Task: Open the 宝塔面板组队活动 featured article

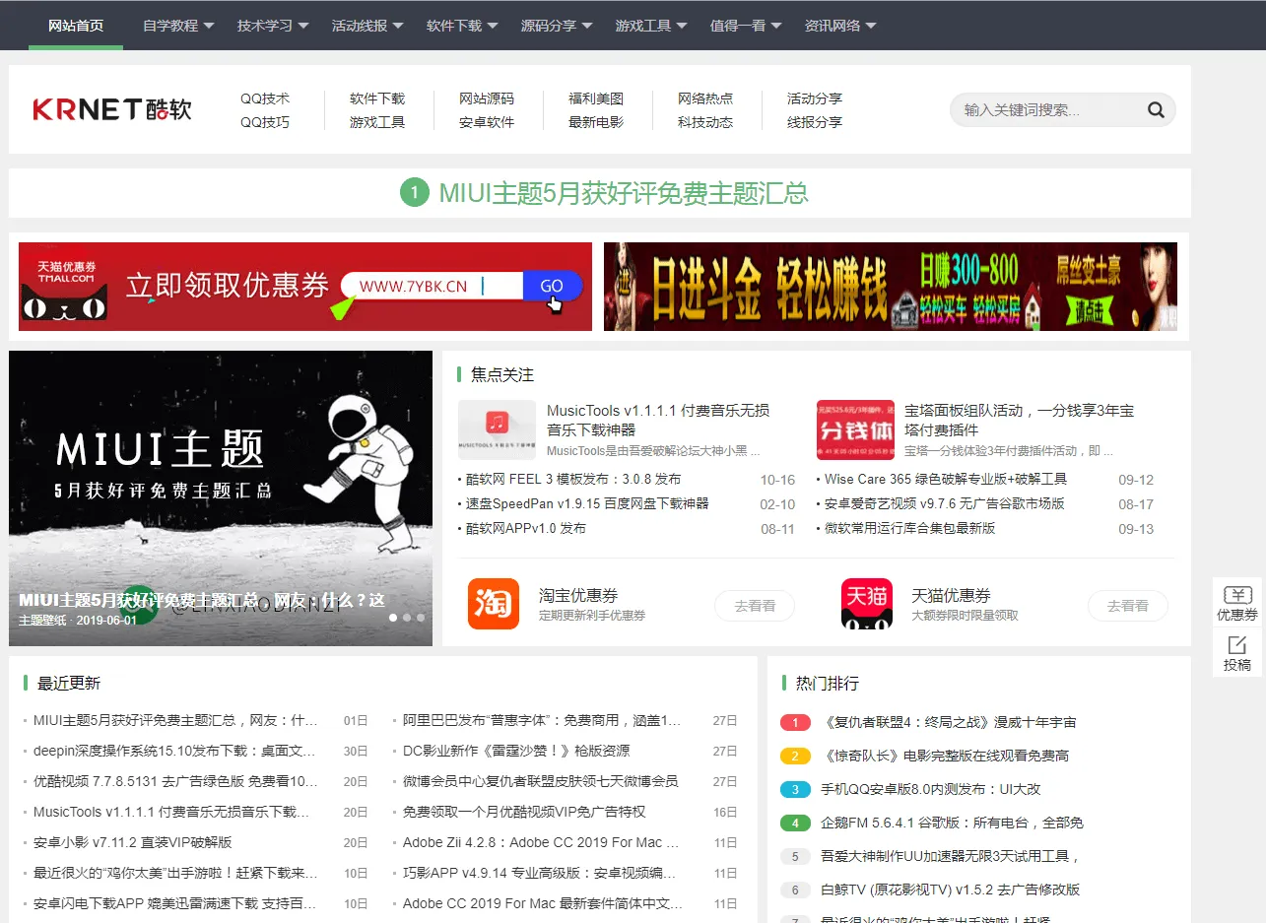Action: click(x=1019, y=421)
